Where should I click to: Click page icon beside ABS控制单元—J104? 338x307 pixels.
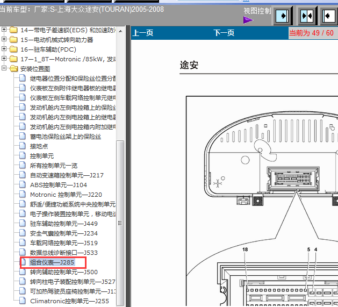23,184
